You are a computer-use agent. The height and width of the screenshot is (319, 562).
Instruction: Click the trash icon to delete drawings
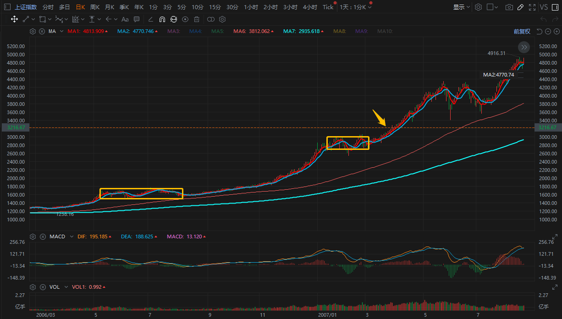click(x=197, y=19)
